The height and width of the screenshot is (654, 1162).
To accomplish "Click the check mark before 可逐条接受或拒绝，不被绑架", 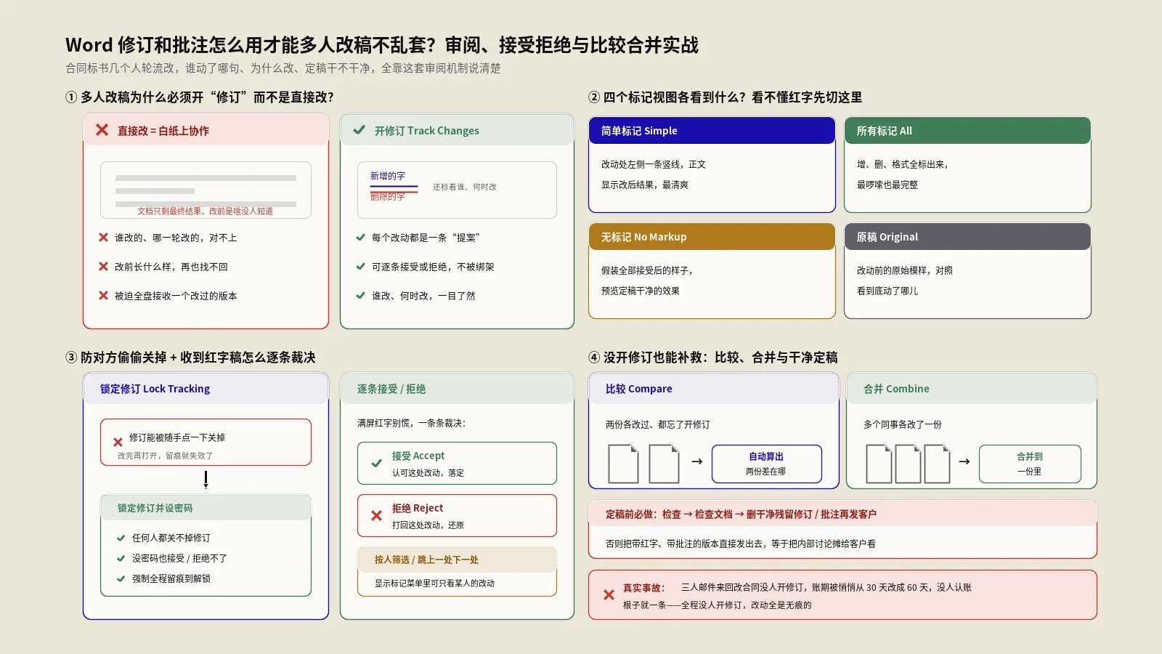I will 360,267.
